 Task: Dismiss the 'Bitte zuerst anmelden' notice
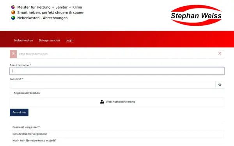tap(220, 53)
